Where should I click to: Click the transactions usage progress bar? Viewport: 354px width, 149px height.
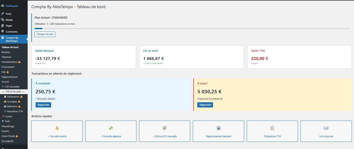point(192,28)
